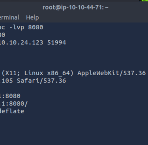This screenshot has height=145, width=148.
Task: Click the .105 version fragment before Safari
Action: pos(6,81)
